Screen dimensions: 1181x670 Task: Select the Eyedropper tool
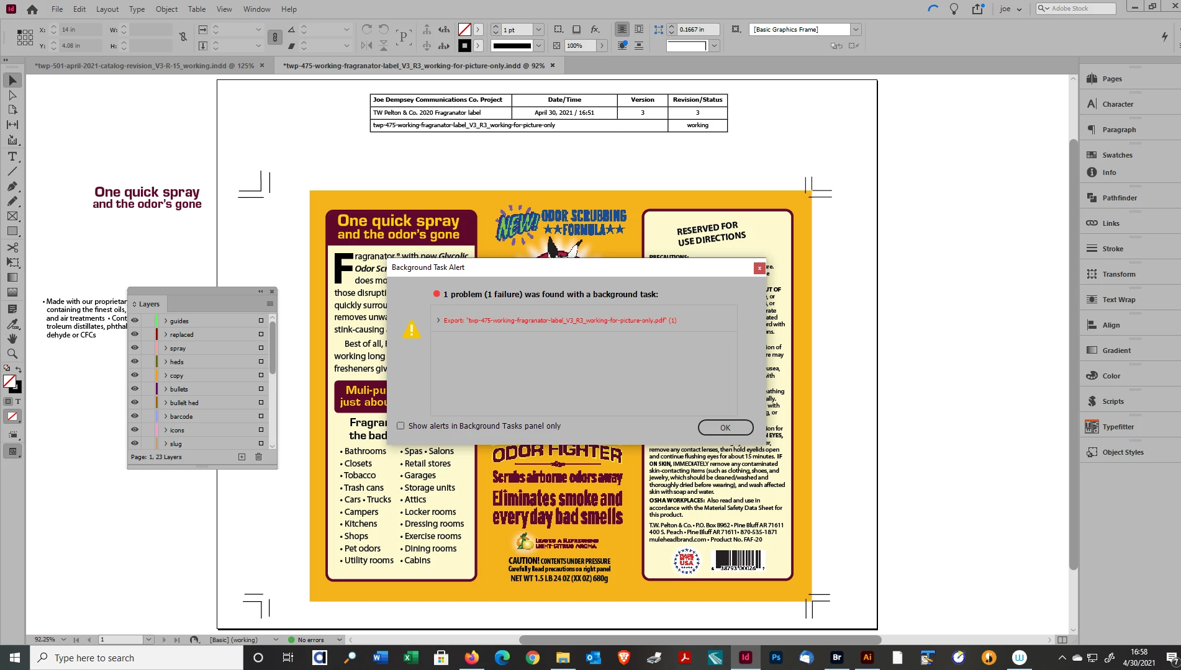click(12, 324)
